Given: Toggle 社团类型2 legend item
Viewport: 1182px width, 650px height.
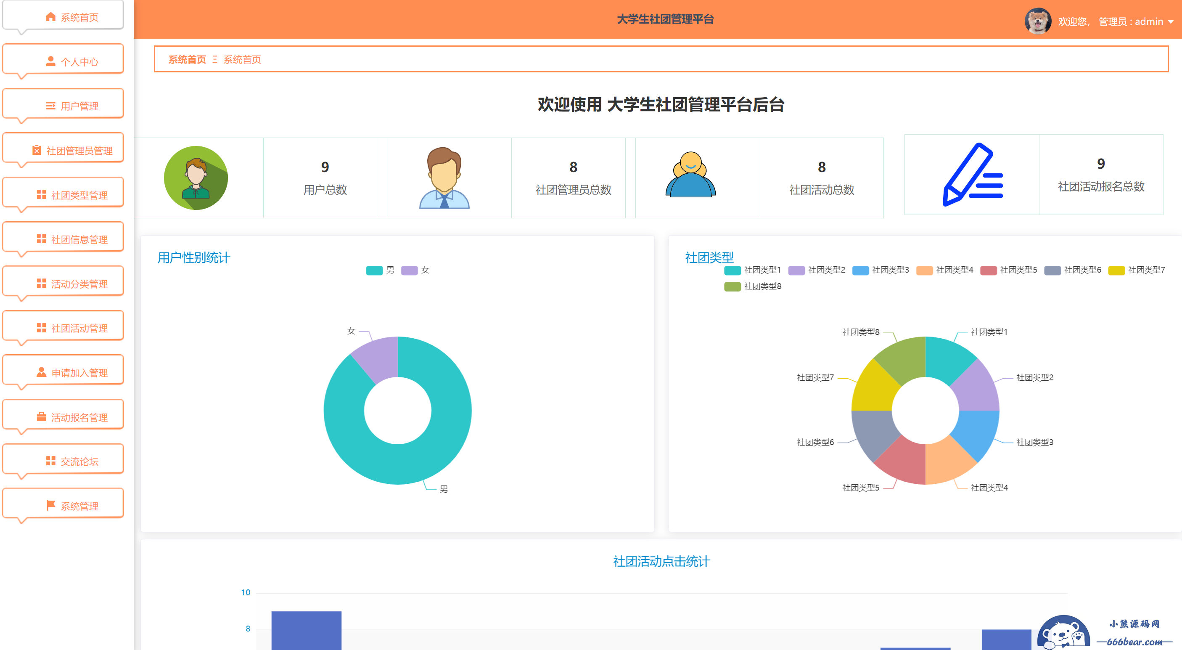Looking at the screenshot, I should [816, 270].
